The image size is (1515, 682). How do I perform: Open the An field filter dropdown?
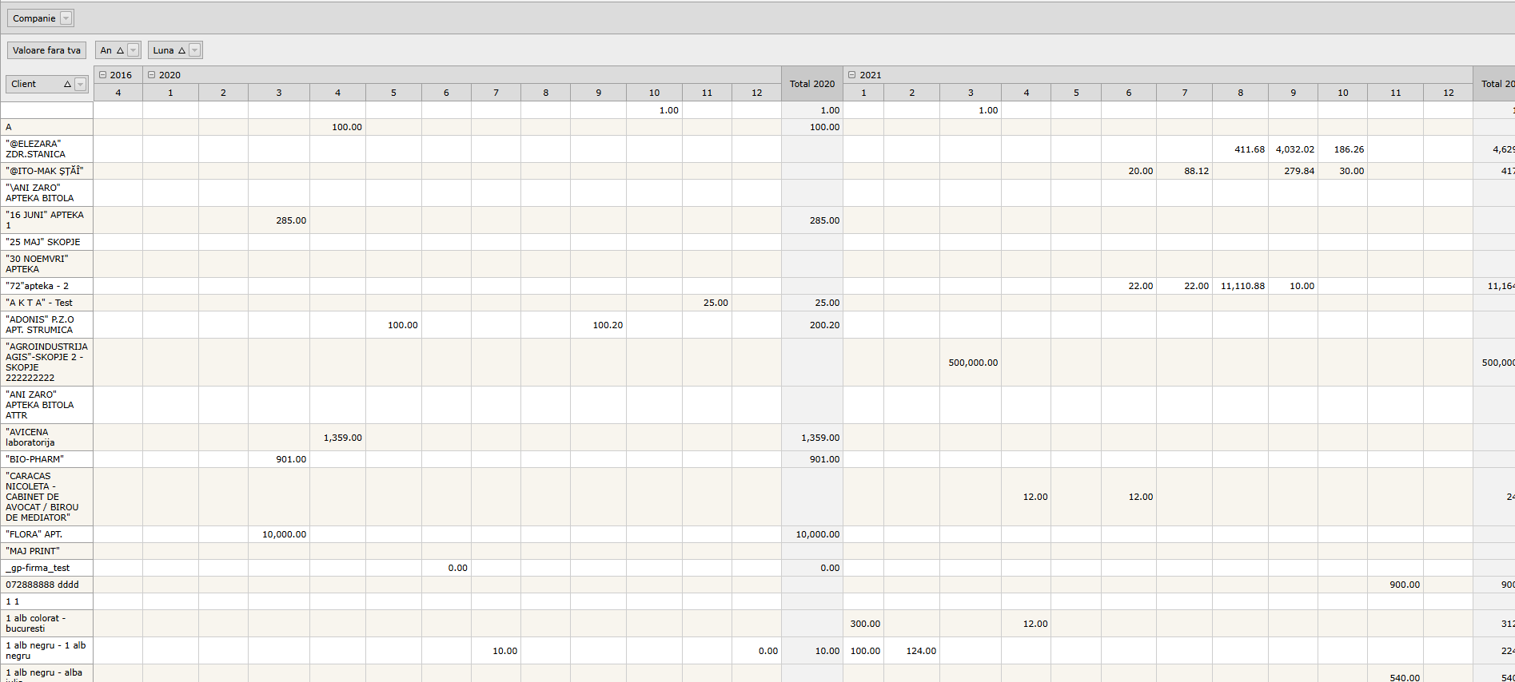133,50
